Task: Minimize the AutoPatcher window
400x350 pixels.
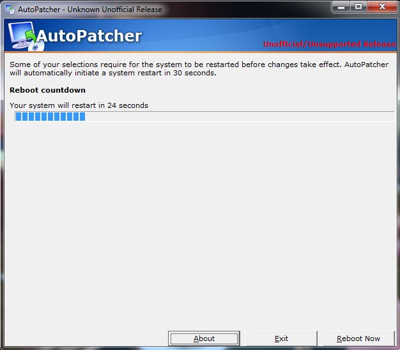Action: [x=341, y=6]
